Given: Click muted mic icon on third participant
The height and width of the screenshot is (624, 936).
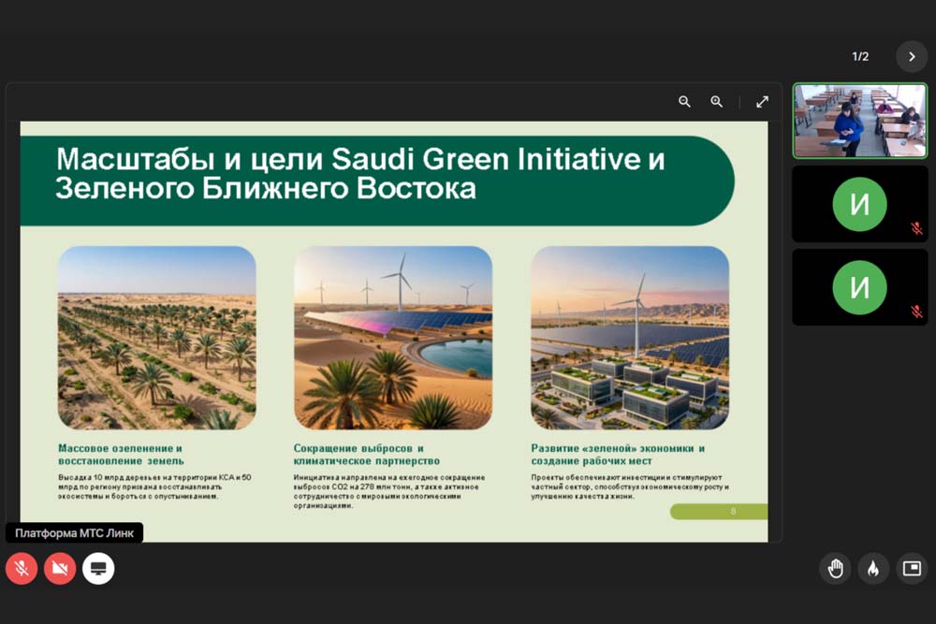Looking at the screenshot, I should click(x=916, y=312).
